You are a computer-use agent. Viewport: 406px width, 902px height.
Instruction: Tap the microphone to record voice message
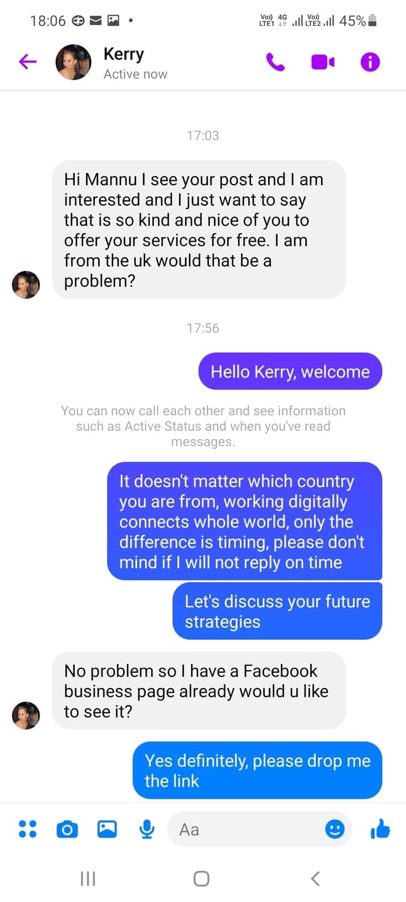[147, 829]
